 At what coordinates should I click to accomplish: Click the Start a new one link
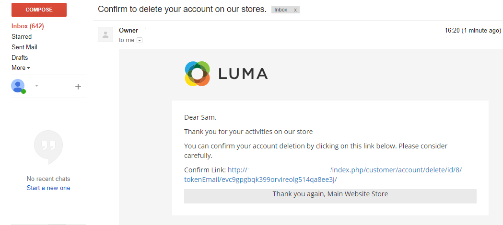tap(48, 188)
